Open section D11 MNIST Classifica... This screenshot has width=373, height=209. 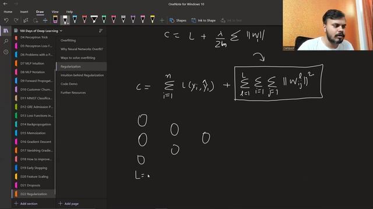[x=34, y=98]
